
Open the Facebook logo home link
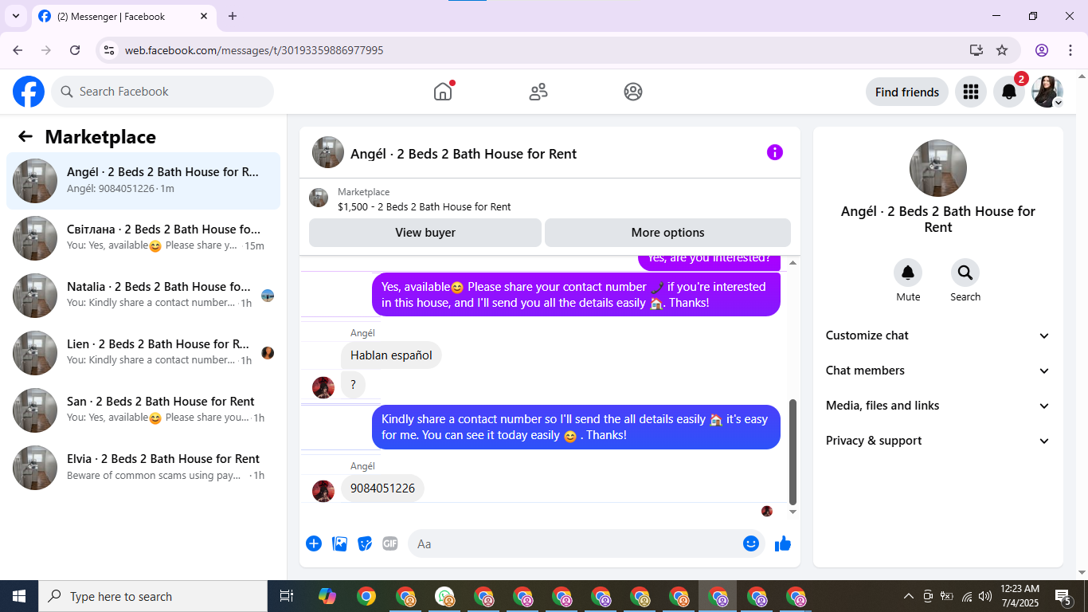29,92
